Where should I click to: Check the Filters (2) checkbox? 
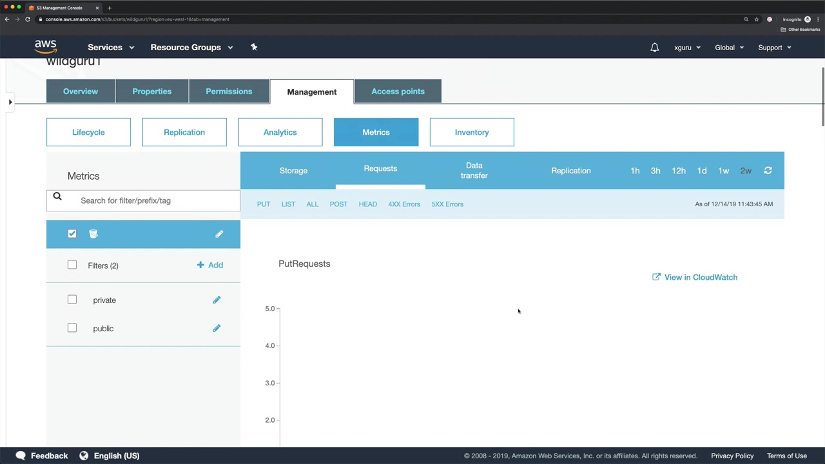72,265
